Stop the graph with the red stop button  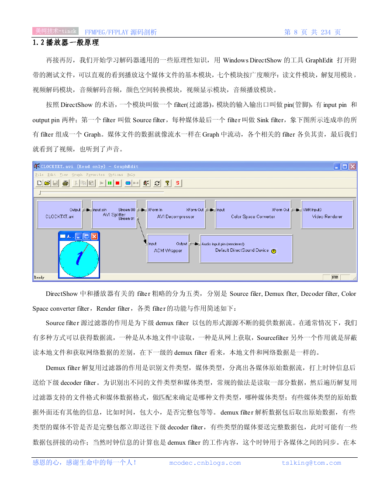pyautogui.click(x=117, y=183)
